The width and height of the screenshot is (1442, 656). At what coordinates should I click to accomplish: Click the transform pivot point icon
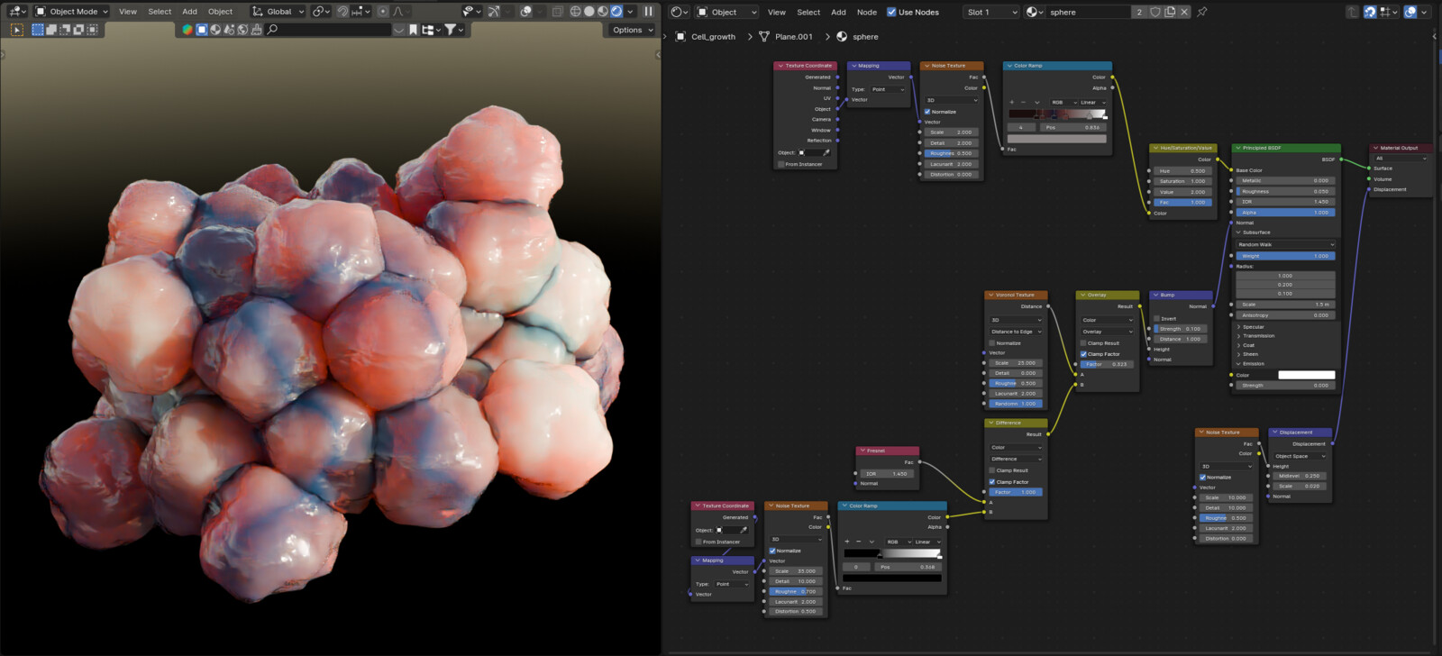coord(321,12)
